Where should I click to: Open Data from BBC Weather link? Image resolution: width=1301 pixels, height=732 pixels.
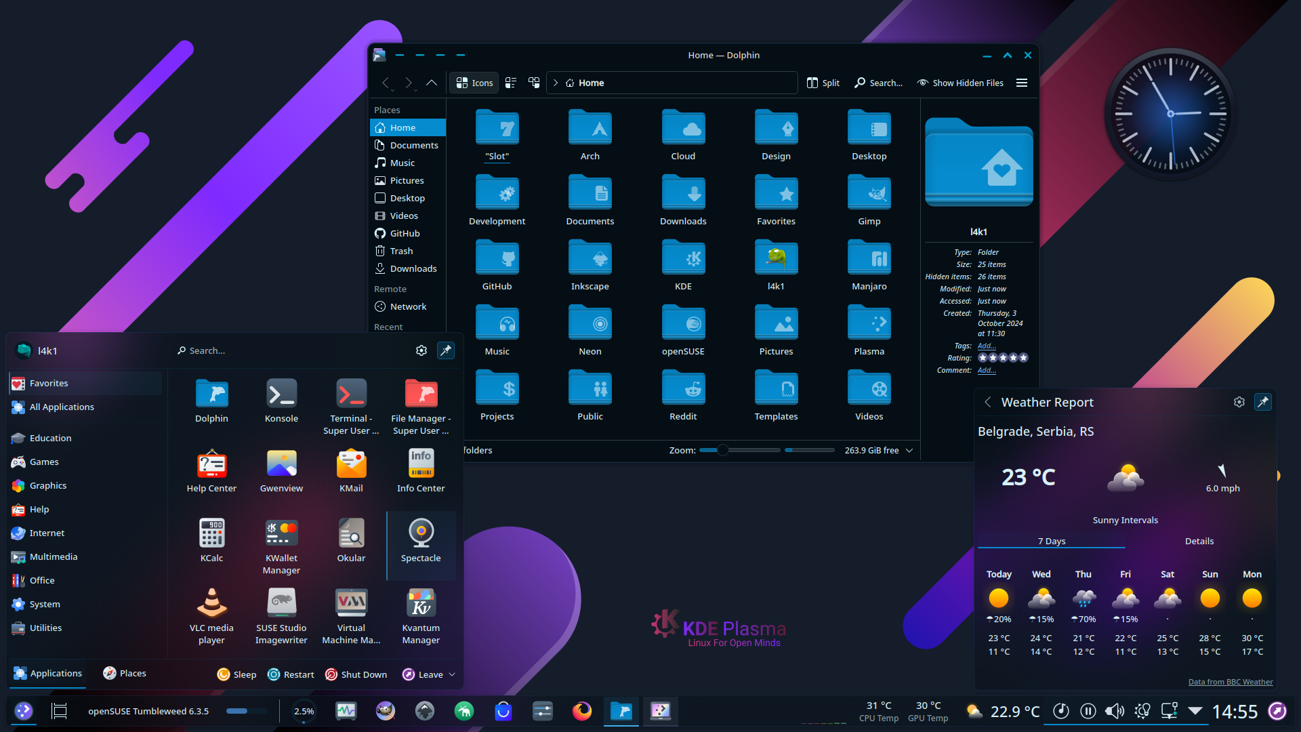(1231, 682)
